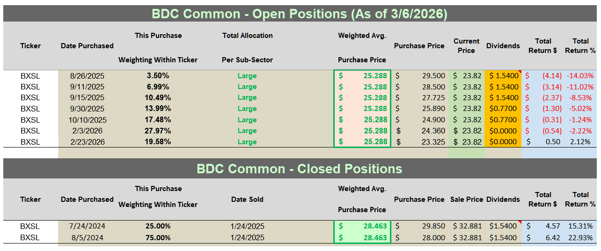The image size is (601, 251).
Task: Click the 10/10/2025 date purchased cell
Action: pyautogui.click(x=87, y=120)
